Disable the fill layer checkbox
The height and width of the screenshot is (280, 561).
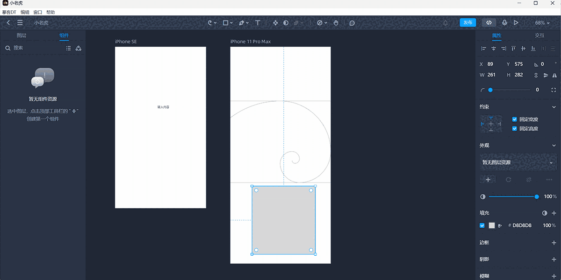(x=482, y=225)
